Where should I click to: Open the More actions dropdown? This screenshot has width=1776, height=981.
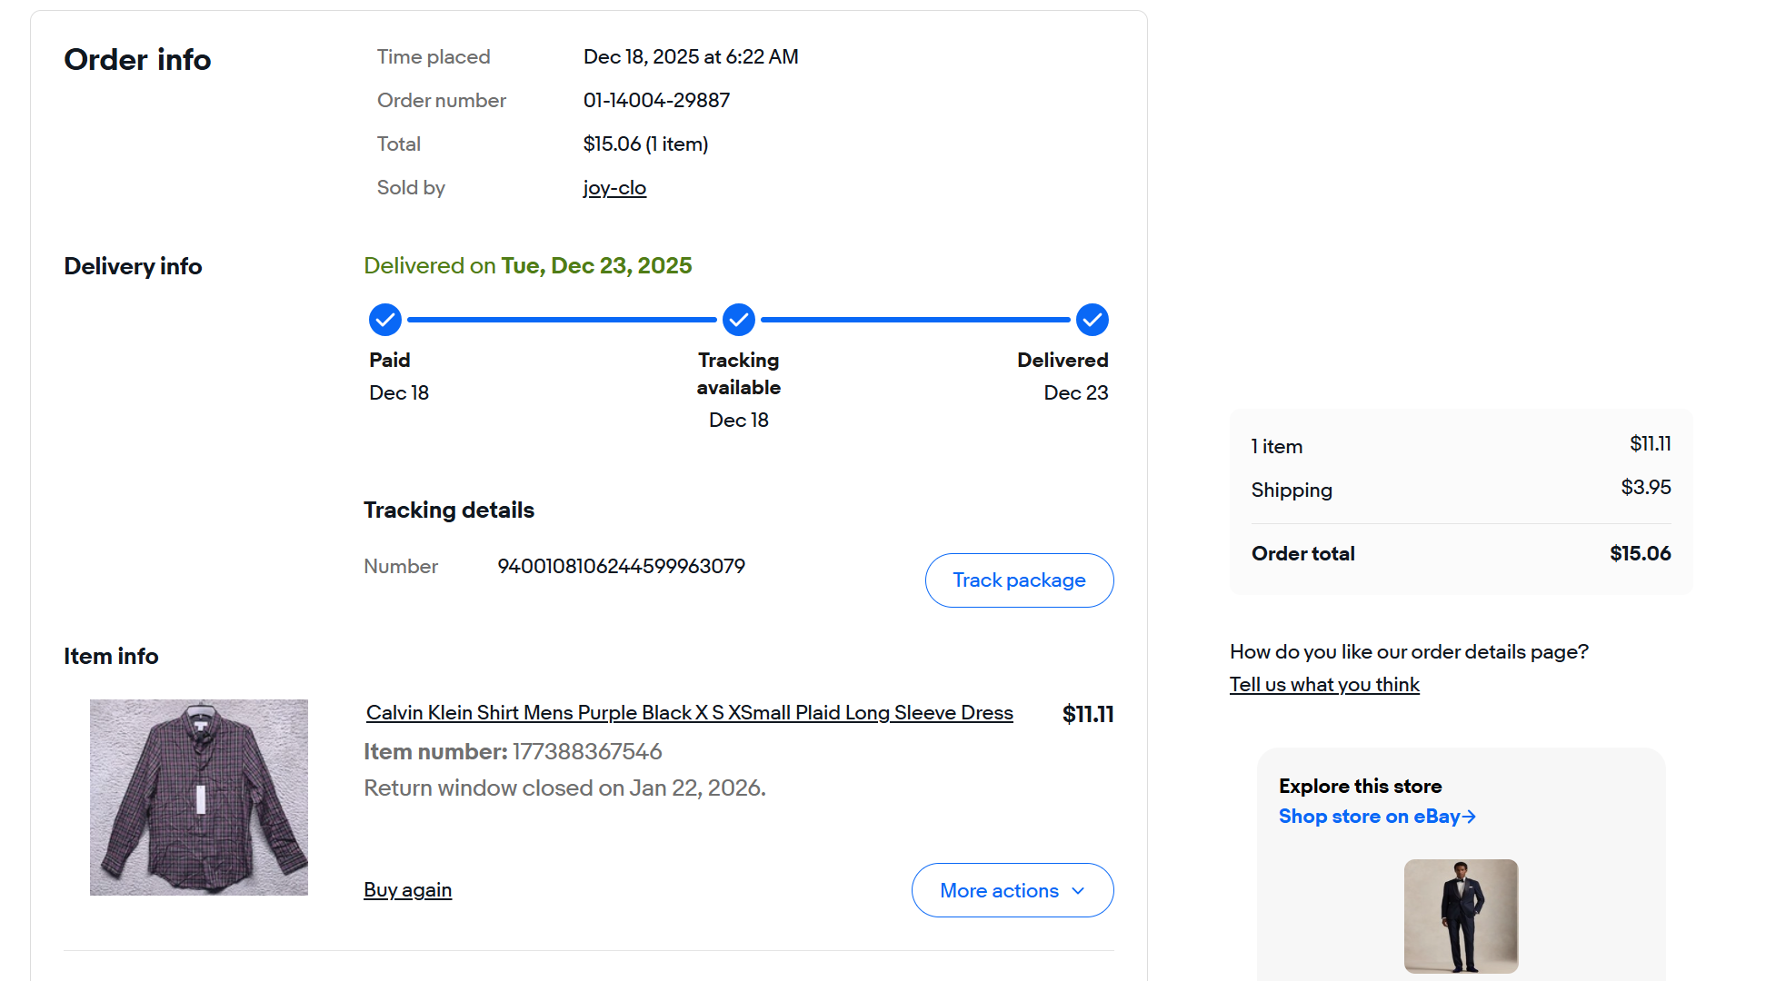coord(1000,891)
